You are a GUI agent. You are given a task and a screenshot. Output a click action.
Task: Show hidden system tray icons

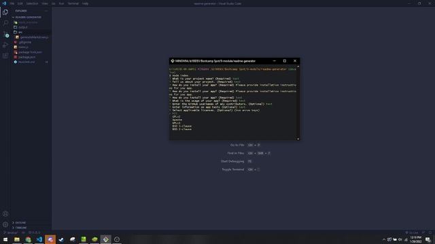tap(384, 239)
